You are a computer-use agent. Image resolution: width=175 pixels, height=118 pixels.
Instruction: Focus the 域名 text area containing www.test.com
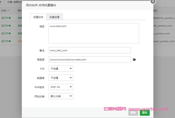[x=93, y=33]
